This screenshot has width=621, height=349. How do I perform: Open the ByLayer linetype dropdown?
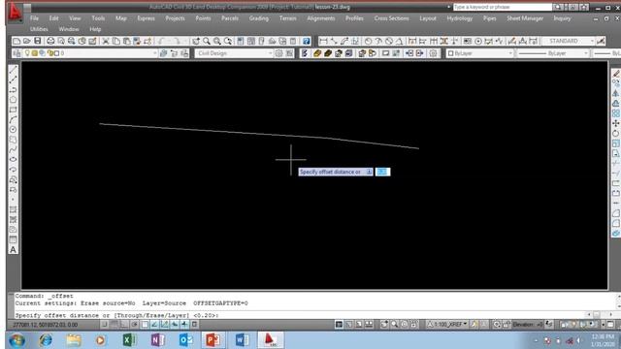586,53
